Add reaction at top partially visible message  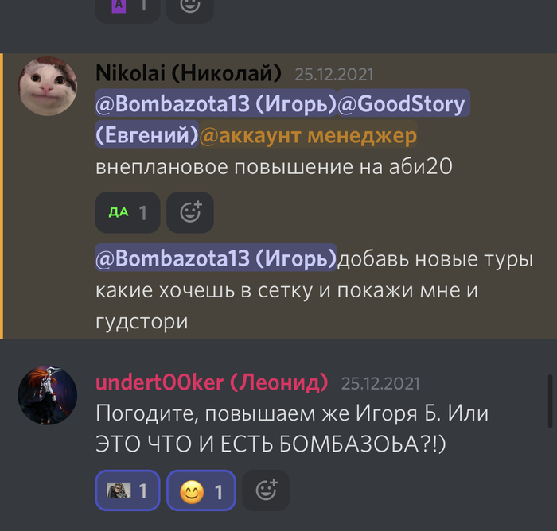pyautogui.click(x=190, y=7)
